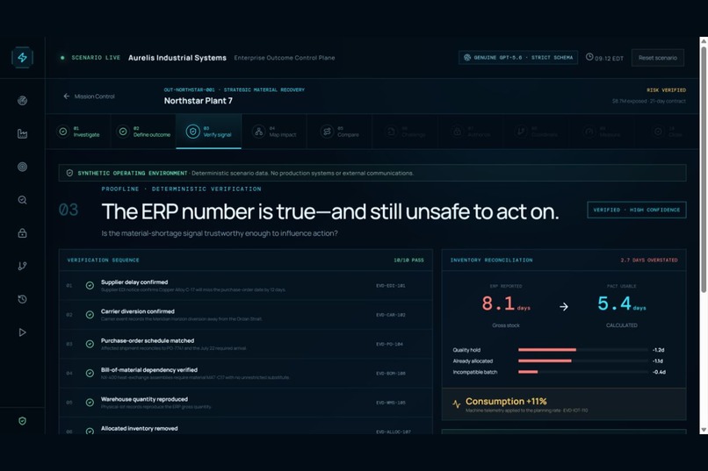This screenshot has width=708, height=471.
Task: Click the green Scenario Live status dot
Action: (62, 58)
